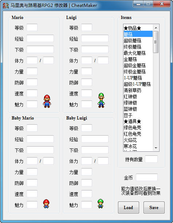Click Mario's current 体力 HP field
The width and height of the screenshot is (173, 223).
(32, 60)
